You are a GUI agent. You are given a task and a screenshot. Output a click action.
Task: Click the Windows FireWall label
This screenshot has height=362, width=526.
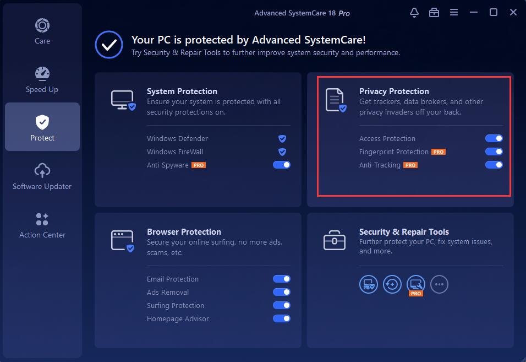(175, 152)
